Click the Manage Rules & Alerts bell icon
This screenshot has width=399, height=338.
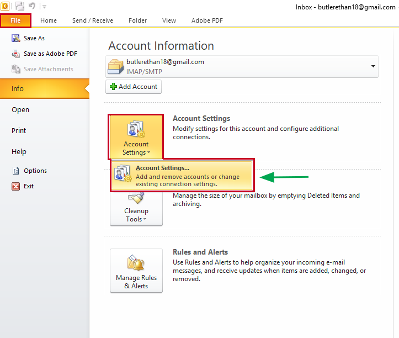pos(136,262)
